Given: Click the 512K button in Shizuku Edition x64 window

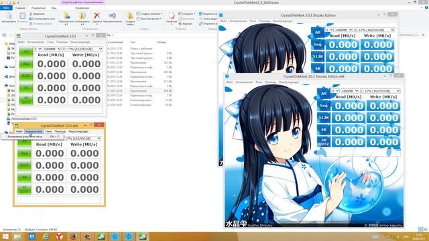Looking at the screenshot, I should coord(324,118).
